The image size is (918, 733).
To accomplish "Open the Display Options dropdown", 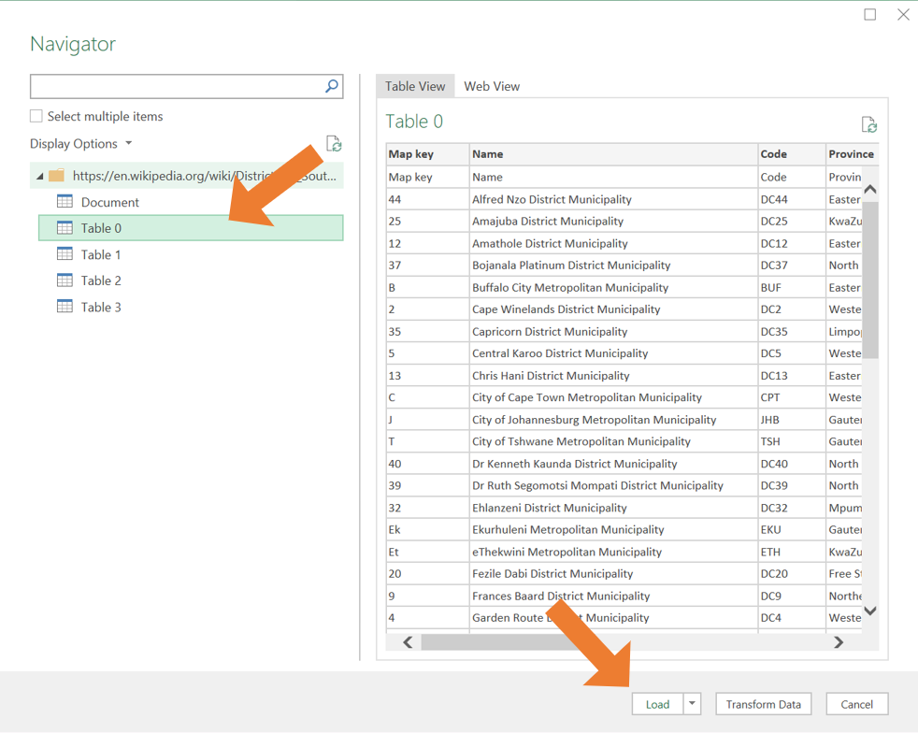I will pos(80,143).
